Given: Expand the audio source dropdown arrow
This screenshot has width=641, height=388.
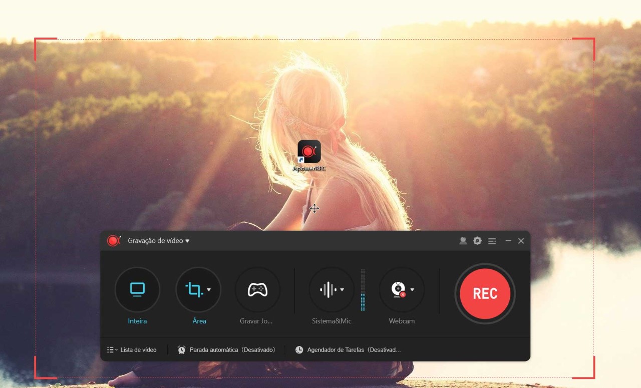Looking at the screenshot, I should [x=342, y=289].
